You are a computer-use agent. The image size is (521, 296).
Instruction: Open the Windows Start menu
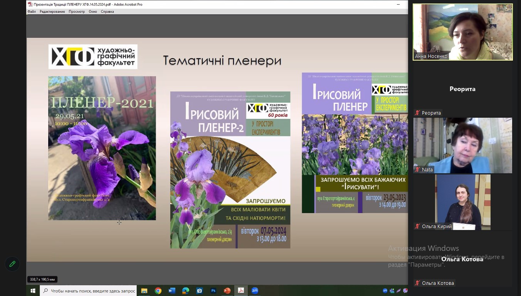point(33,291)
